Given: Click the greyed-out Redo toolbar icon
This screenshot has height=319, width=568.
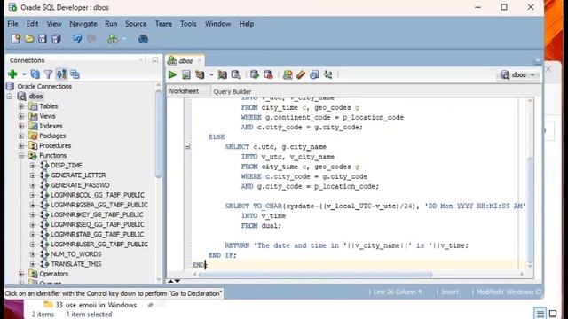Looking at the screenshot, I should pyautogui.click(x=91, y=39).
